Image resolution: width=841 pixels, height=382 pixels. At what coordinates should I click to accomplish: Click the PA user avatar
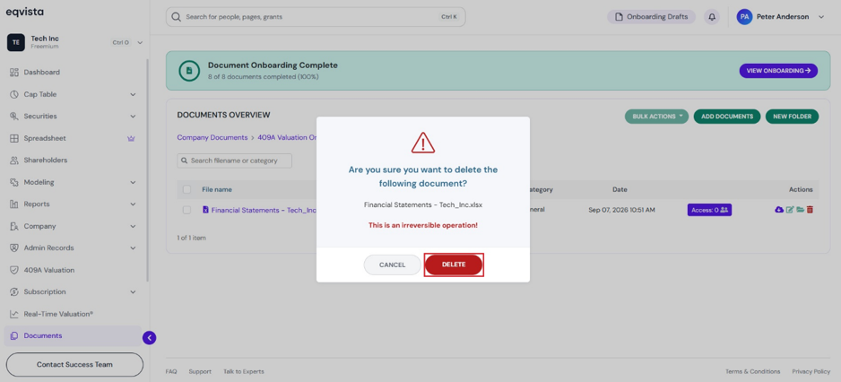[744, 17]
